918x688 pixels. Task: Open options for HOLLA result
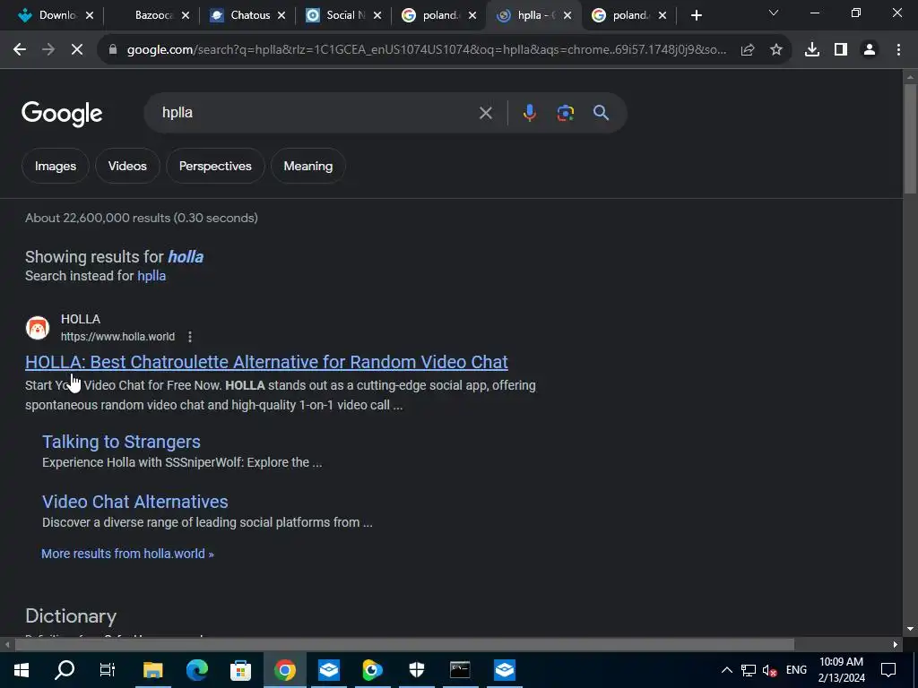coord(190,337)
